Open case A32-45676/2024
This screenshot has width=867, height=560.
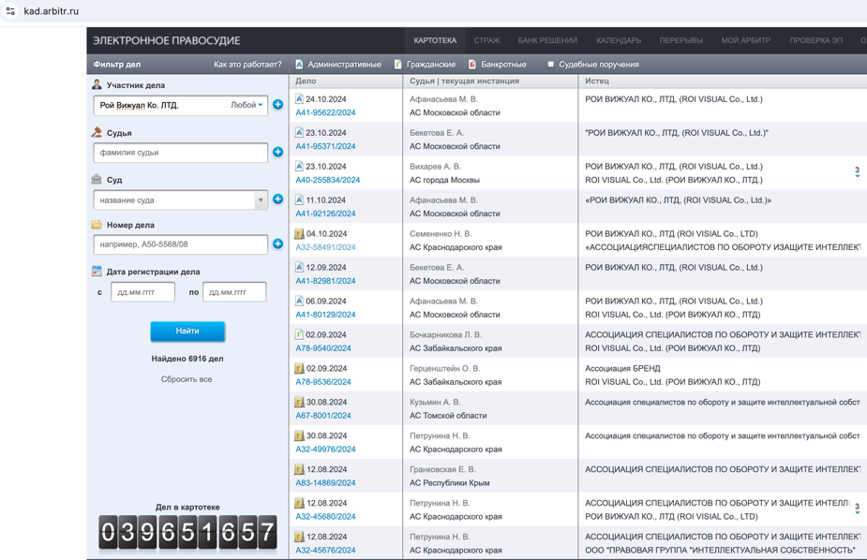pyautogui.click(x=325, y=550)
